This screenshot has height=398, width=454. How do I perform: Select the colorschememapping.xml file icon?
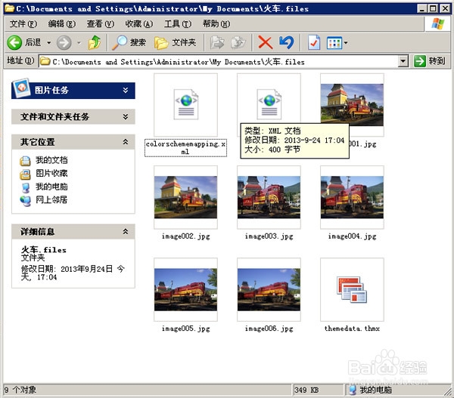coord(186,105)
